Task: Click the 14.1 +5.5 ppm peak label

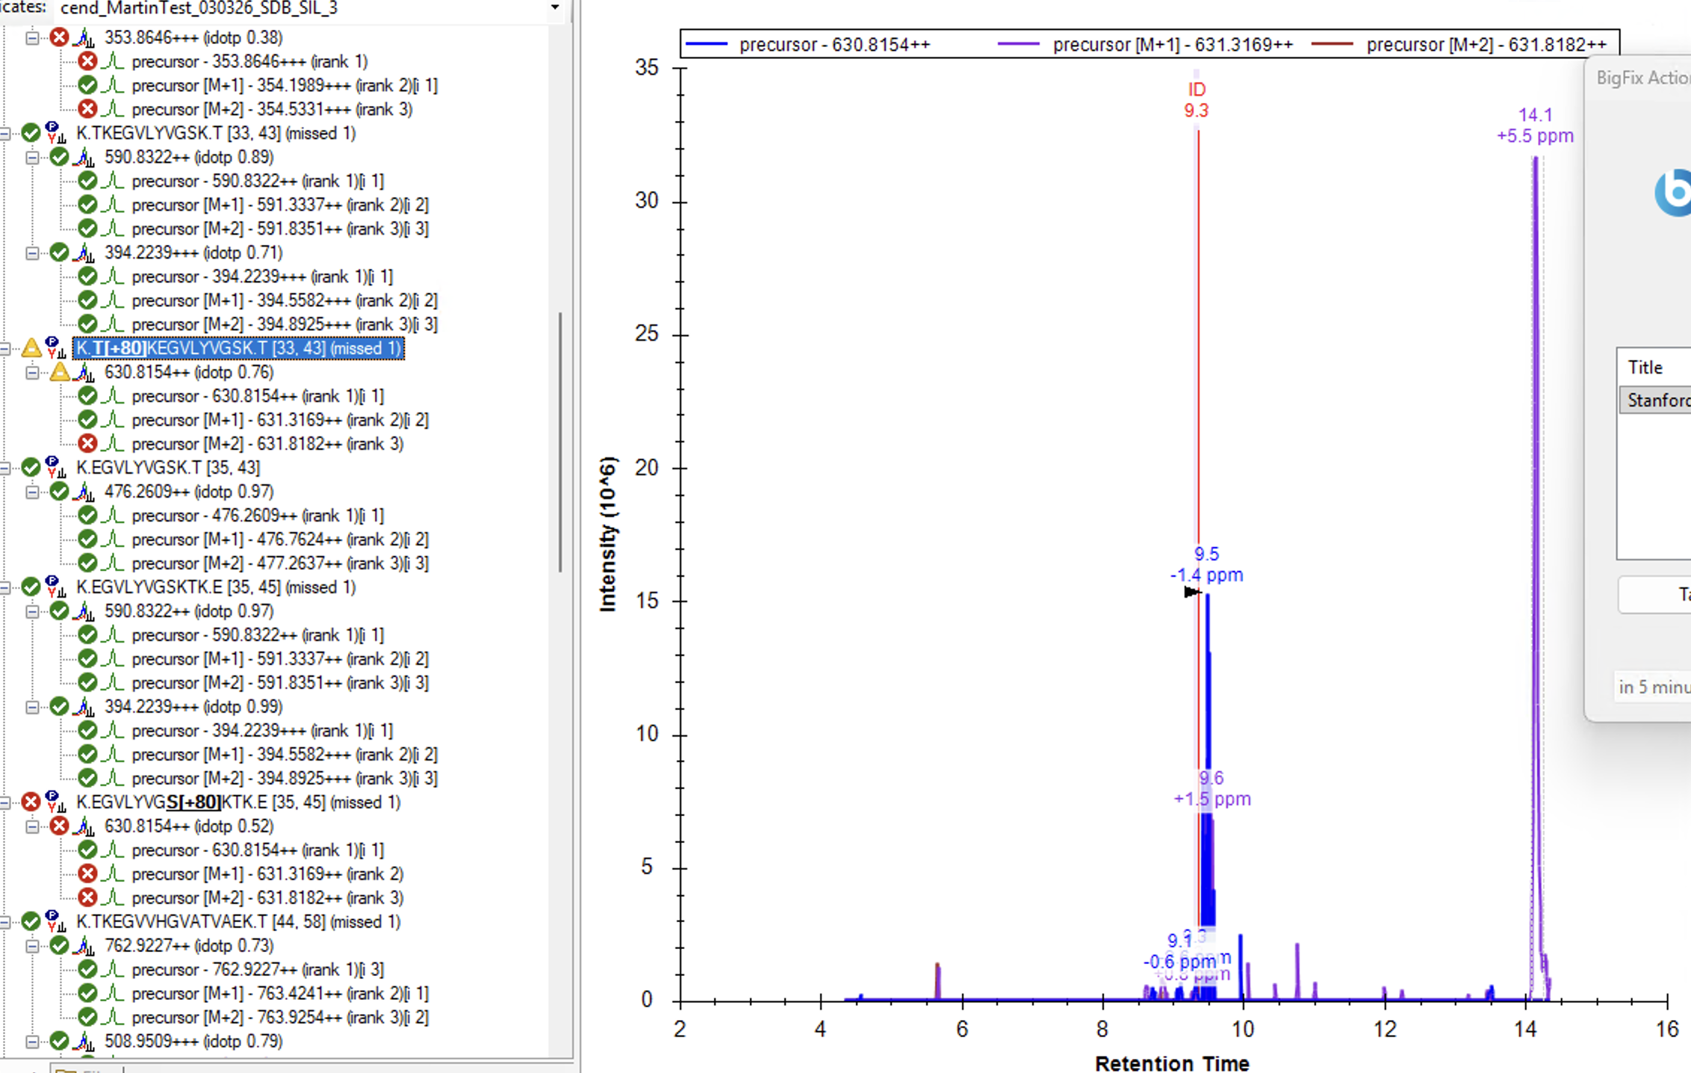Action: click(x=1535, y=126)
